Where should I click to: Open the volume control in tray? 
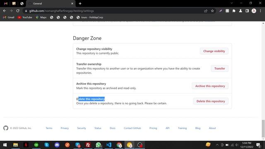pyautogui.click(x=237, y=145)
